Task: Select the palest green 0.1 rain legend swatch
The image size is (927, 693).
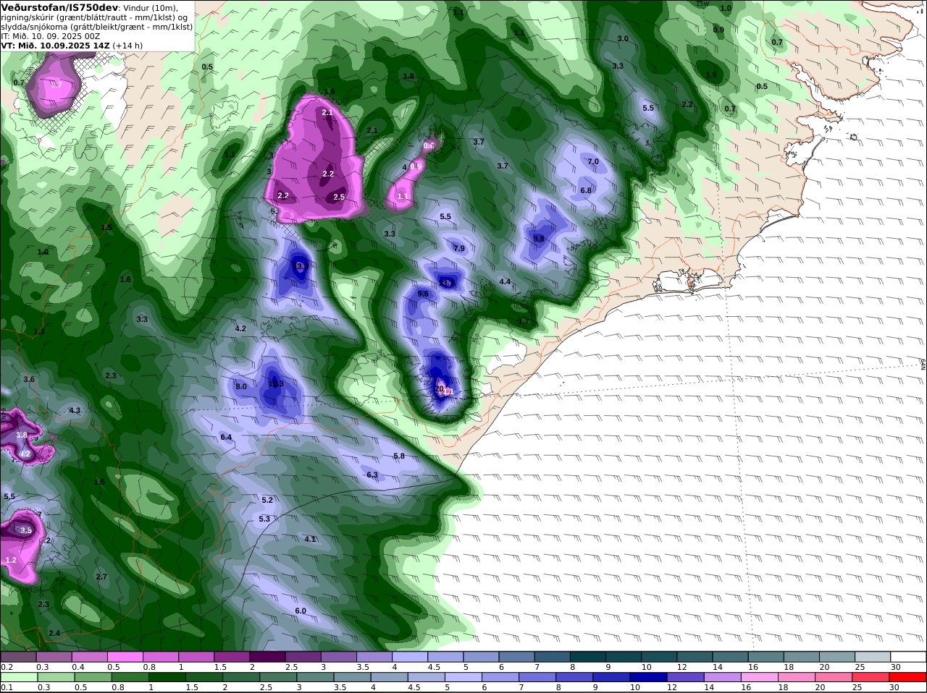Action: (18, 677)
